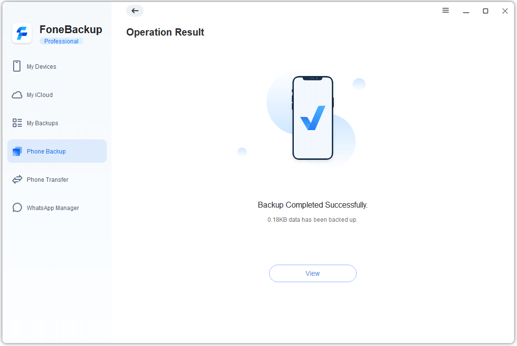The width and height of the screenshot is (517, 346).
Task: Click the back arrow at the top
Action: pos(134,10)
